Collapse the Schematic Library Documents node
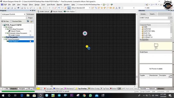 coord(6,33)
